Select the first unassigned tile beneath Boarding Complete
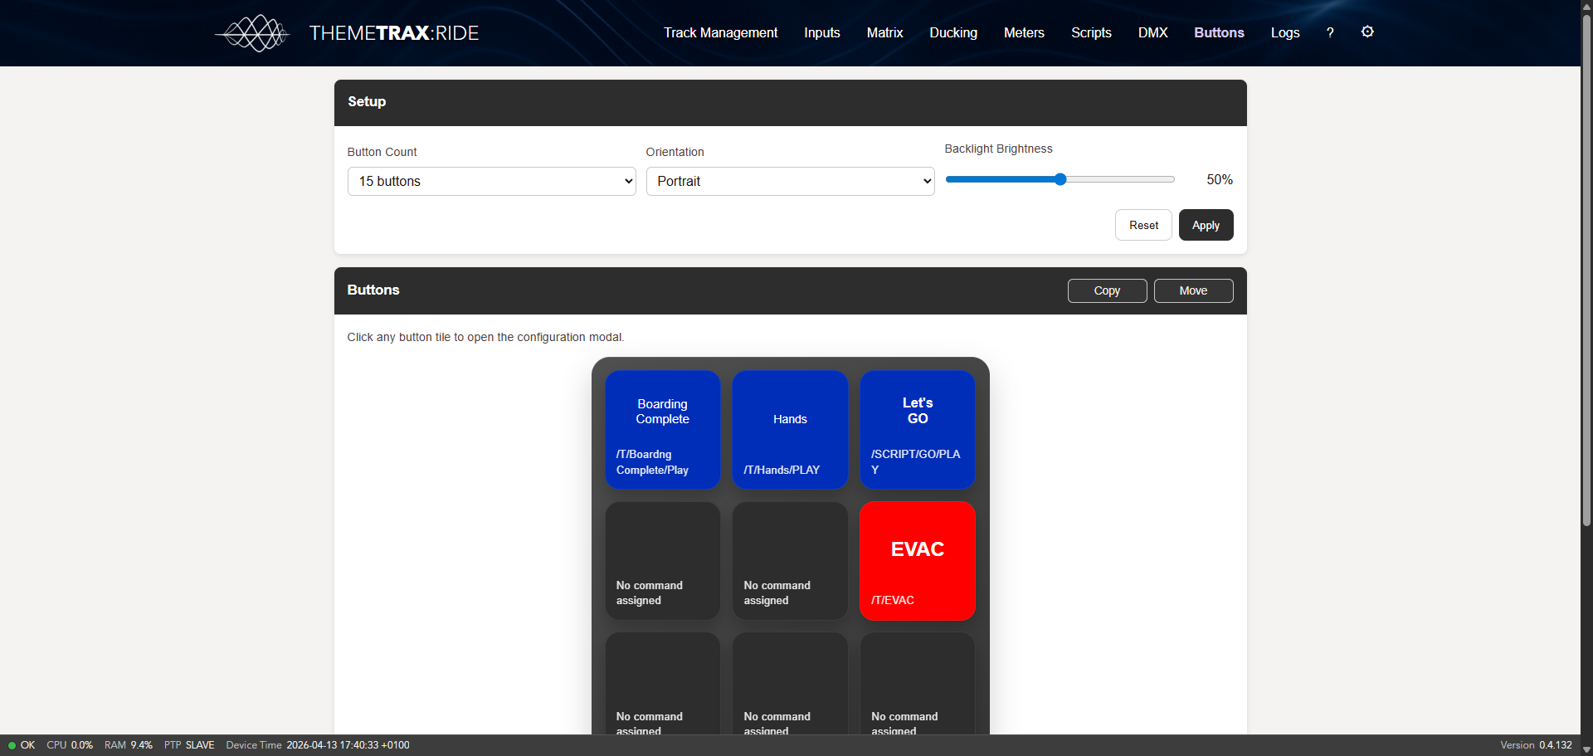 (x=662, y=561)
